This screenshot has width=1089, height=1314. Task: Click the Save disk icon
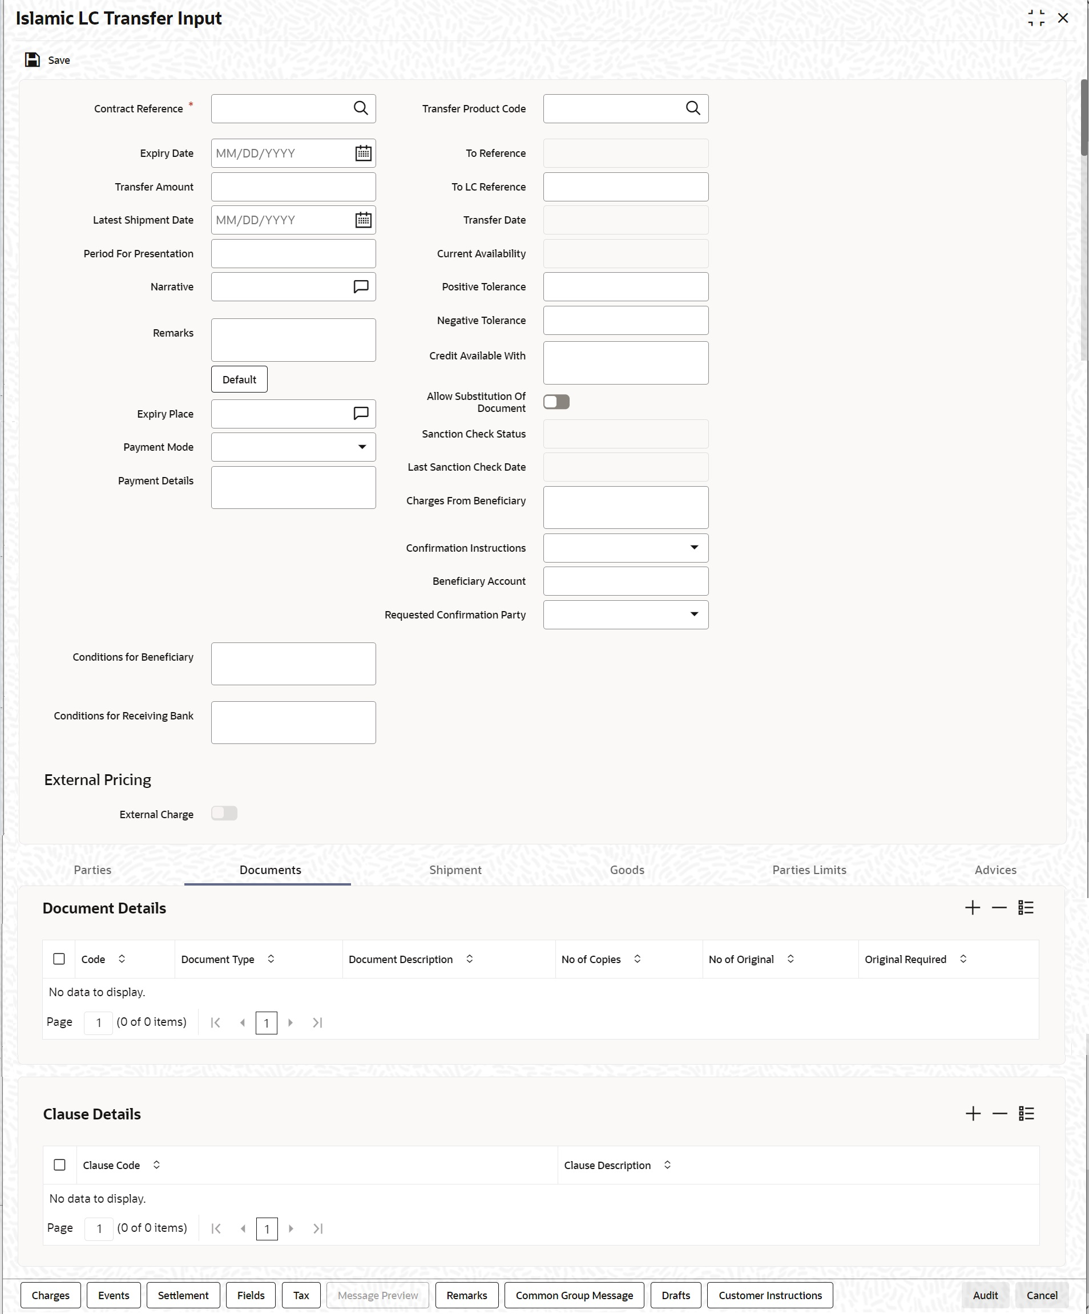point(32,60)
